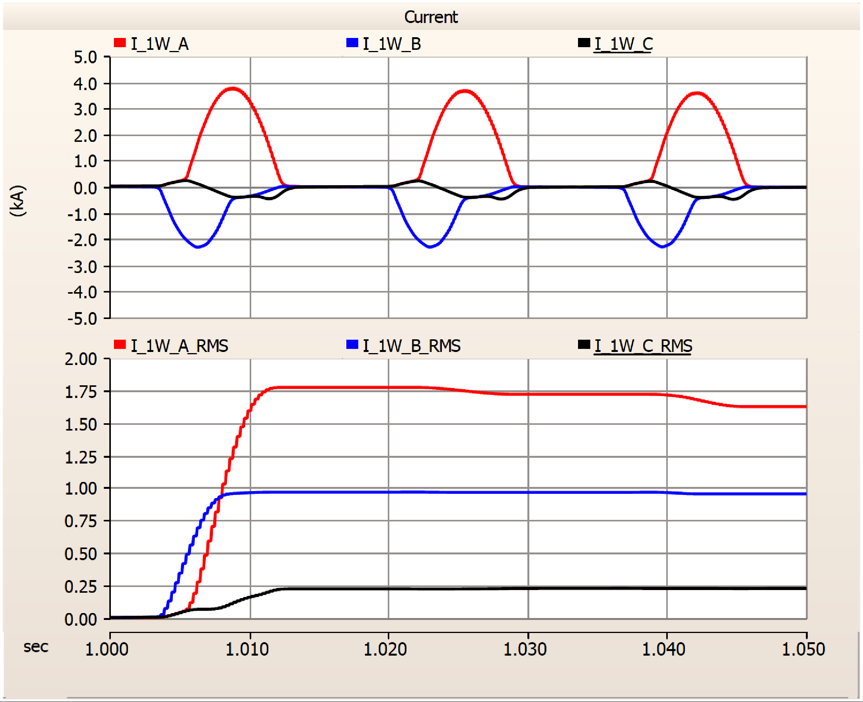Click the blue I_1W_B legend swatch
The width and height of the screenshot is (863, 702).
click(352, 43)
